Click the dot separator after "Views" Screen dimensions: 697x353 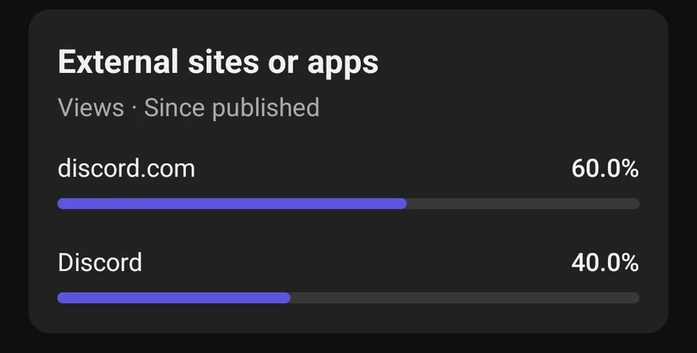pyautogui.click(x=134, y=108)
